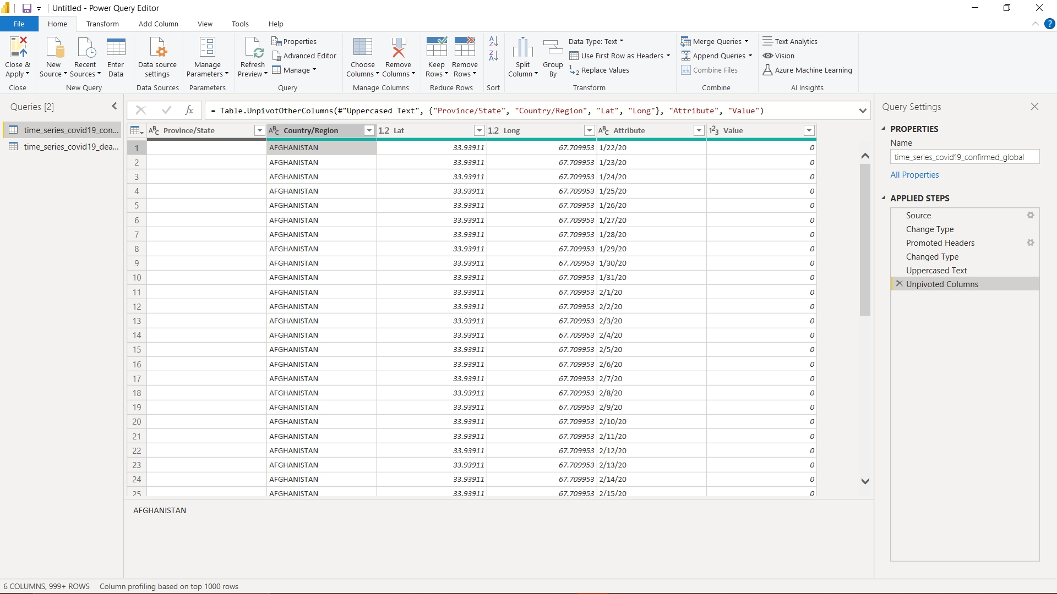
Task: Select the time_series_covid19_dea... query
Action: 62,146
